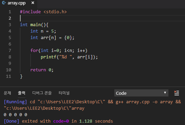The image size is (185, 125).
Task: Click the for loop header line
Action: [x=59, y=51]
